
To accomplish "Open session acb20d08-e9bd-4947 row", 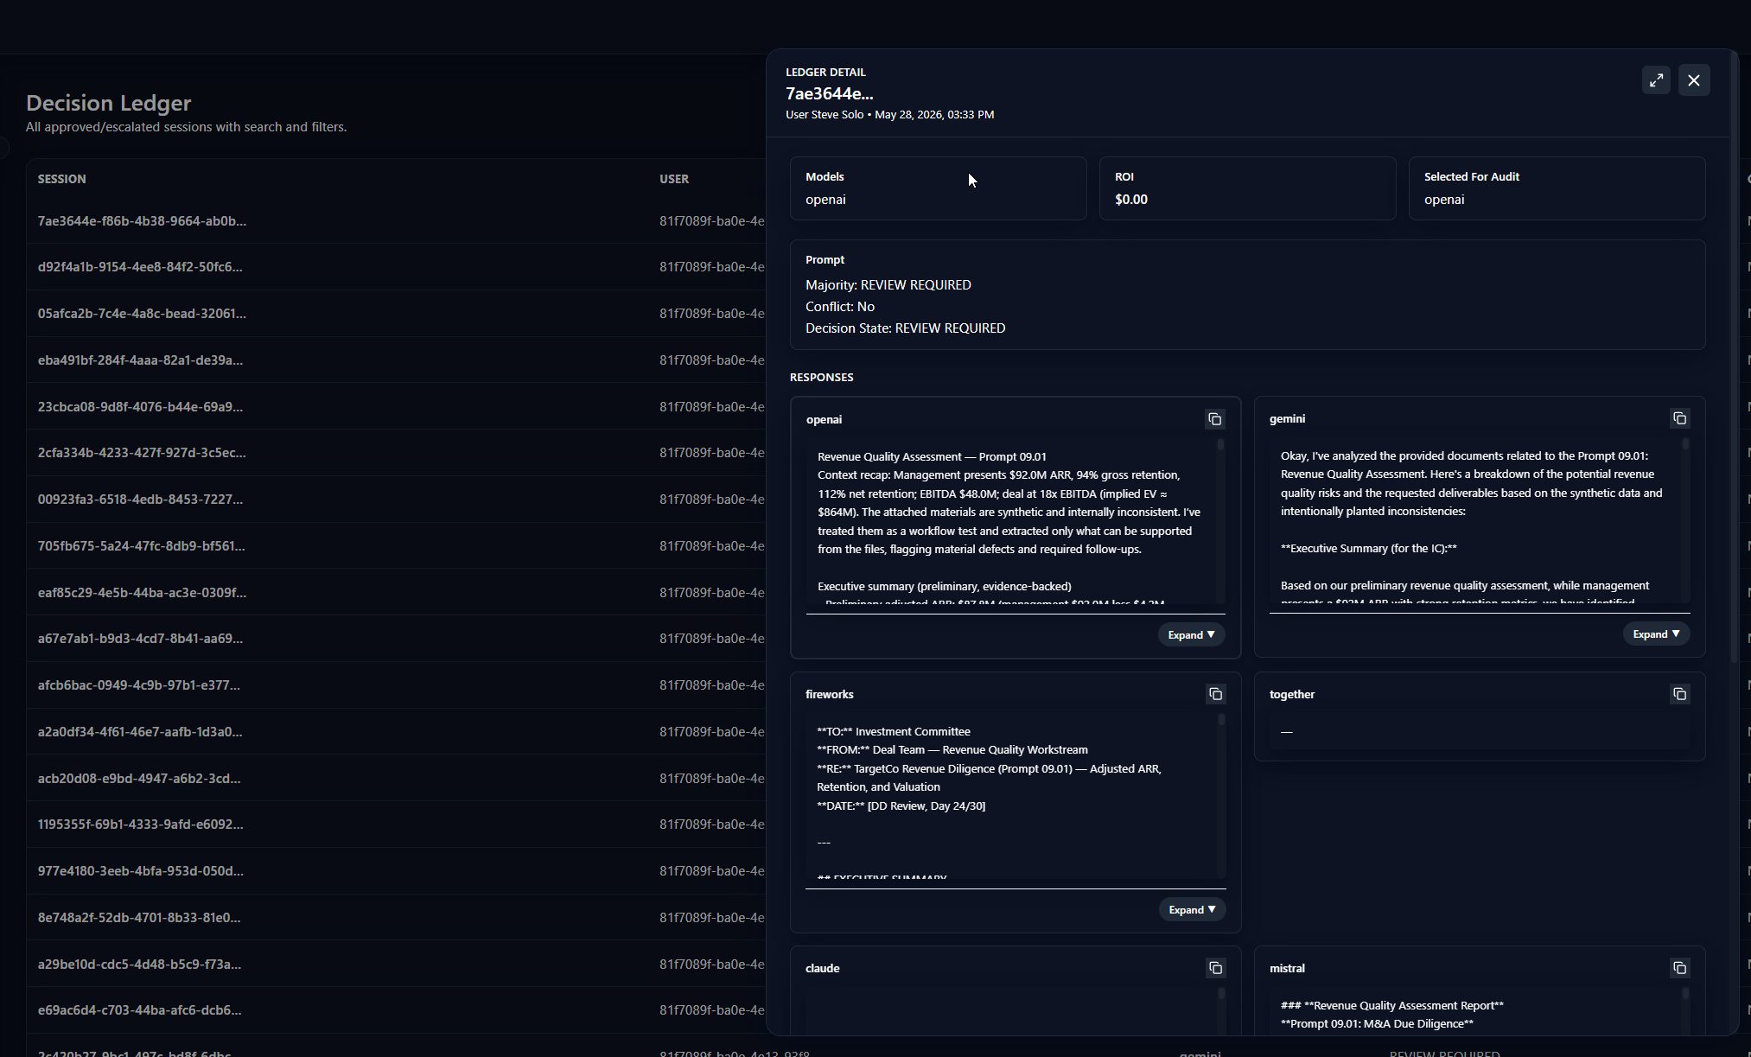I will click(x=396, y=779).
